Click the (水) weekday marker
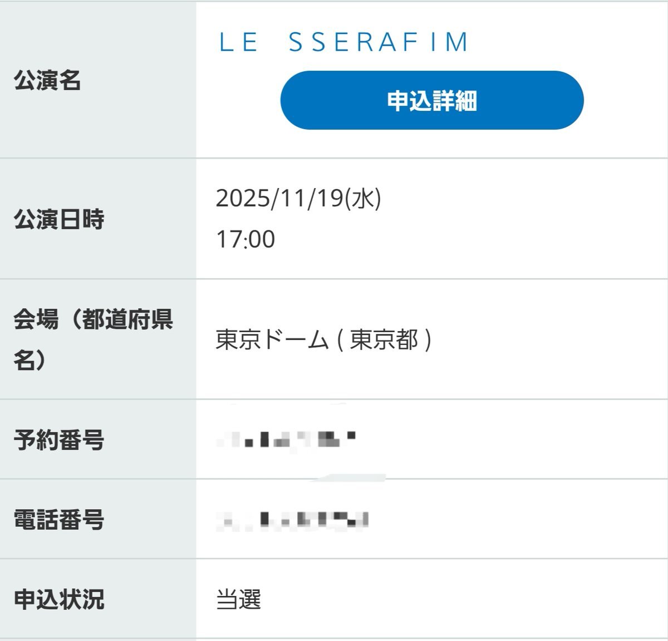 (x=364, y=199)
